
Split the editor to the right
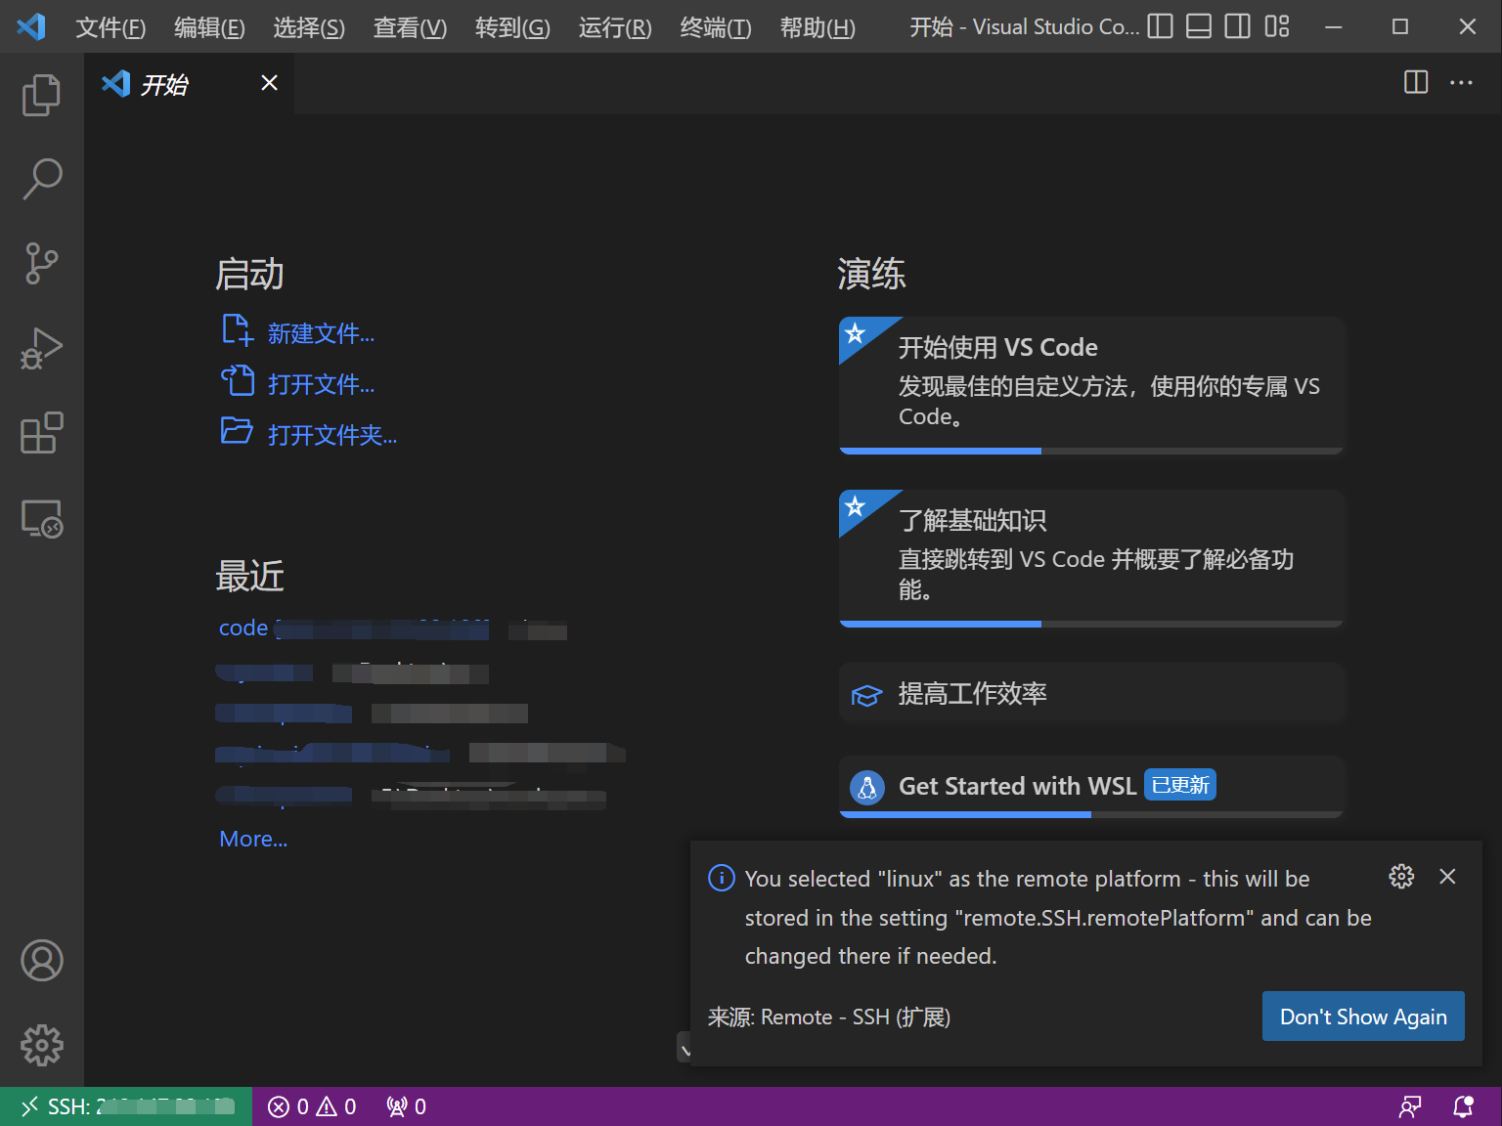coord(1416,82)
